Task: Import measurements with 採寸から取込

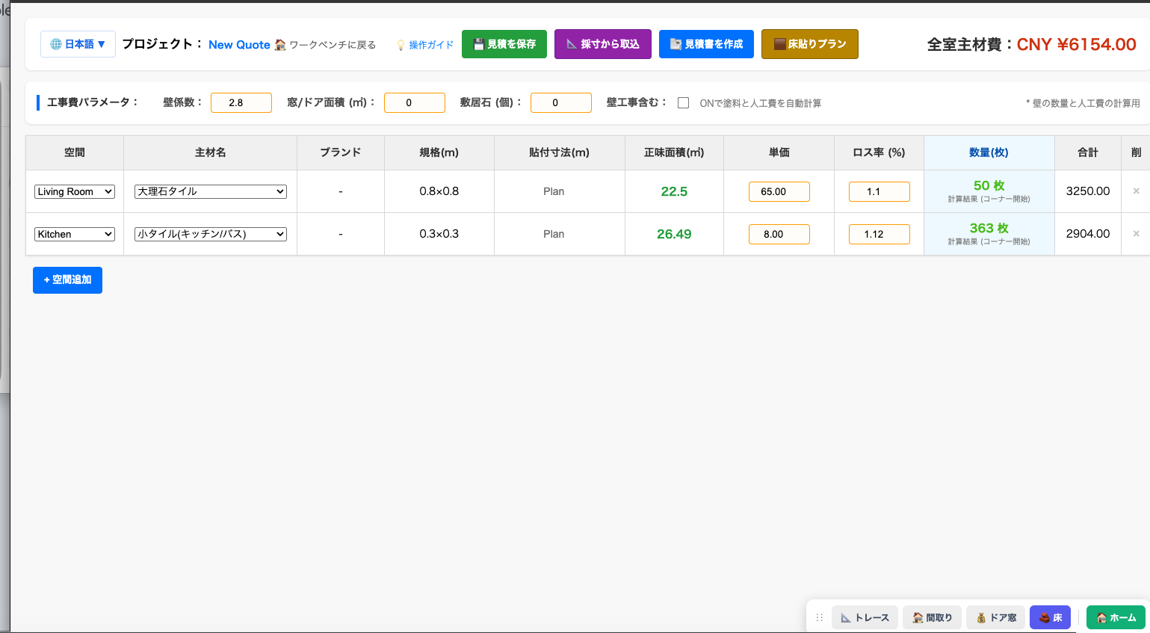Action: tap(603, 44)
